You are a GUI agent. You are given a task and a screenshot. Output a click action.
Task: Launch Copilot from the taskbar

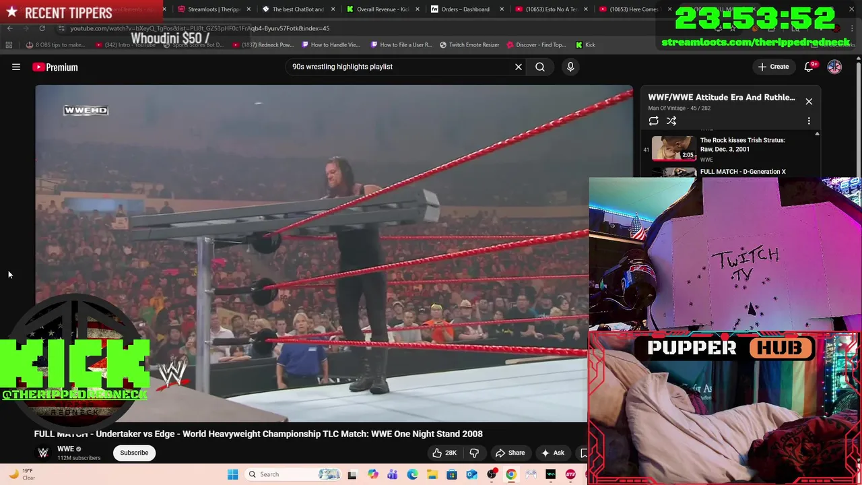pyautogui.click(x=372, y=474)
